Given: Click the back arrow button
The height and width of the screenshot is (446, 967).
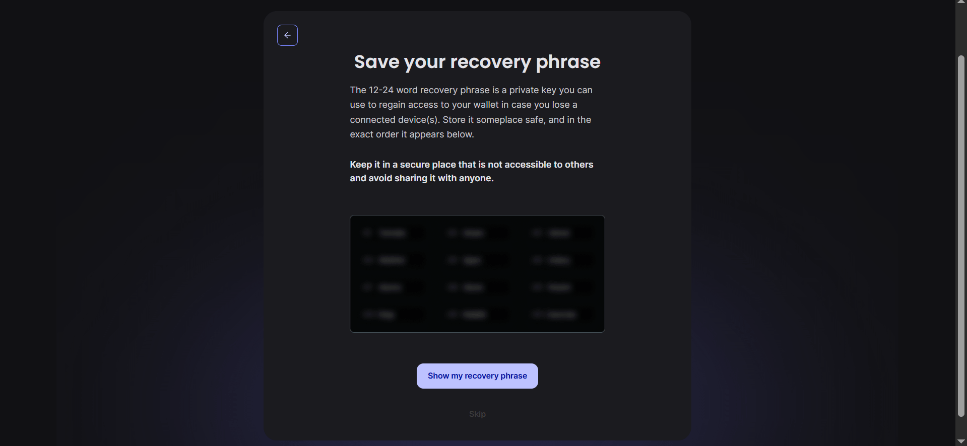Looking at the screenshot, I should coord(287,35).
